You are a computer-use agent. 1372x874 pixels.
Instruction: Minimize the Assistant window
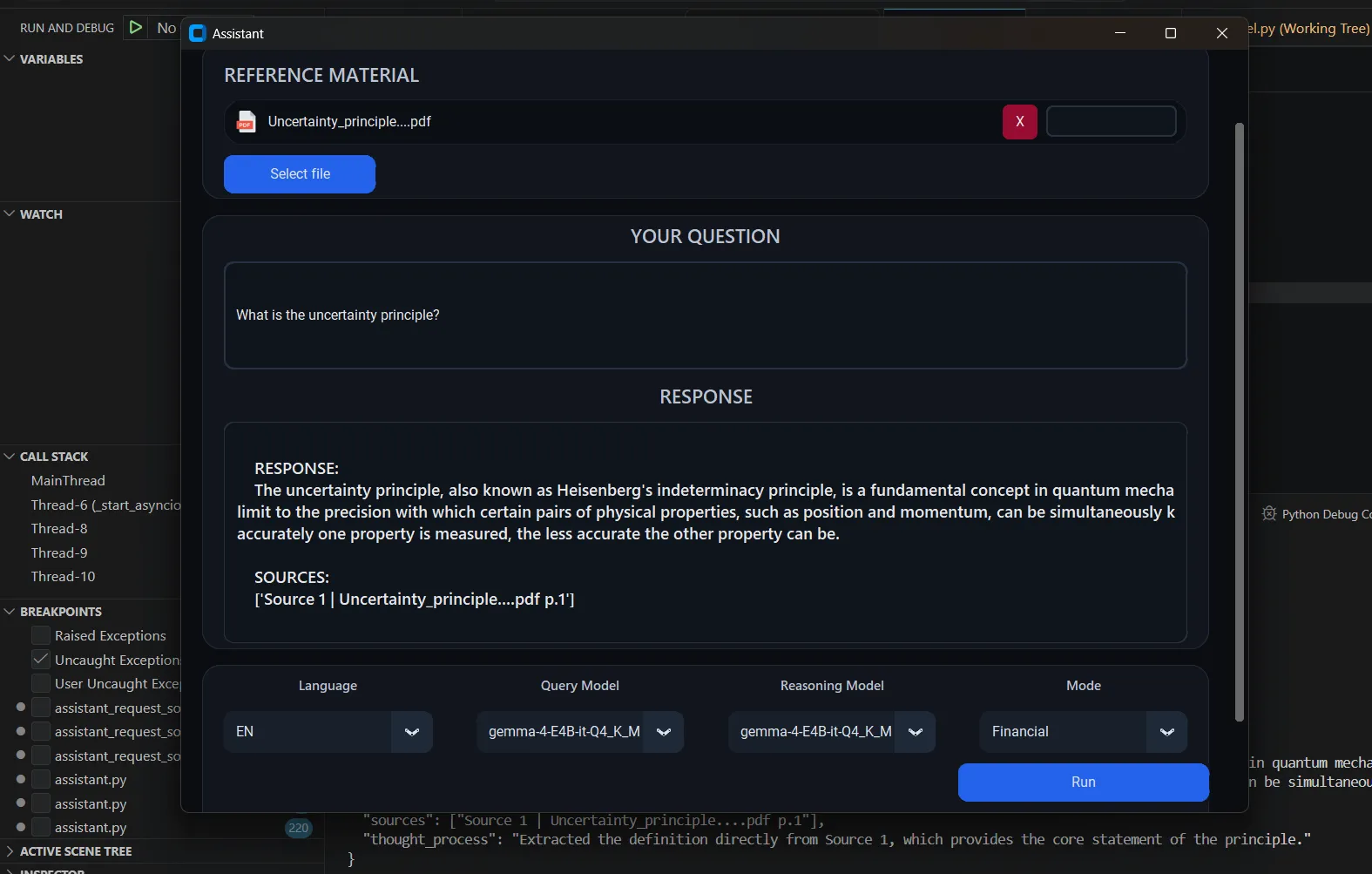tap(1120, 33)
